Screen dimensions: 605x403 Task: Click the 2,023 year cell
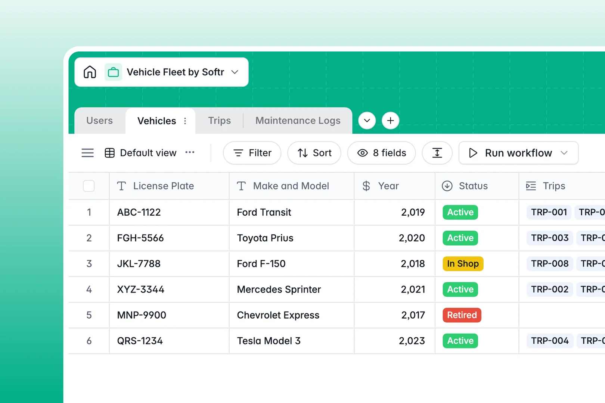point(395,341)
